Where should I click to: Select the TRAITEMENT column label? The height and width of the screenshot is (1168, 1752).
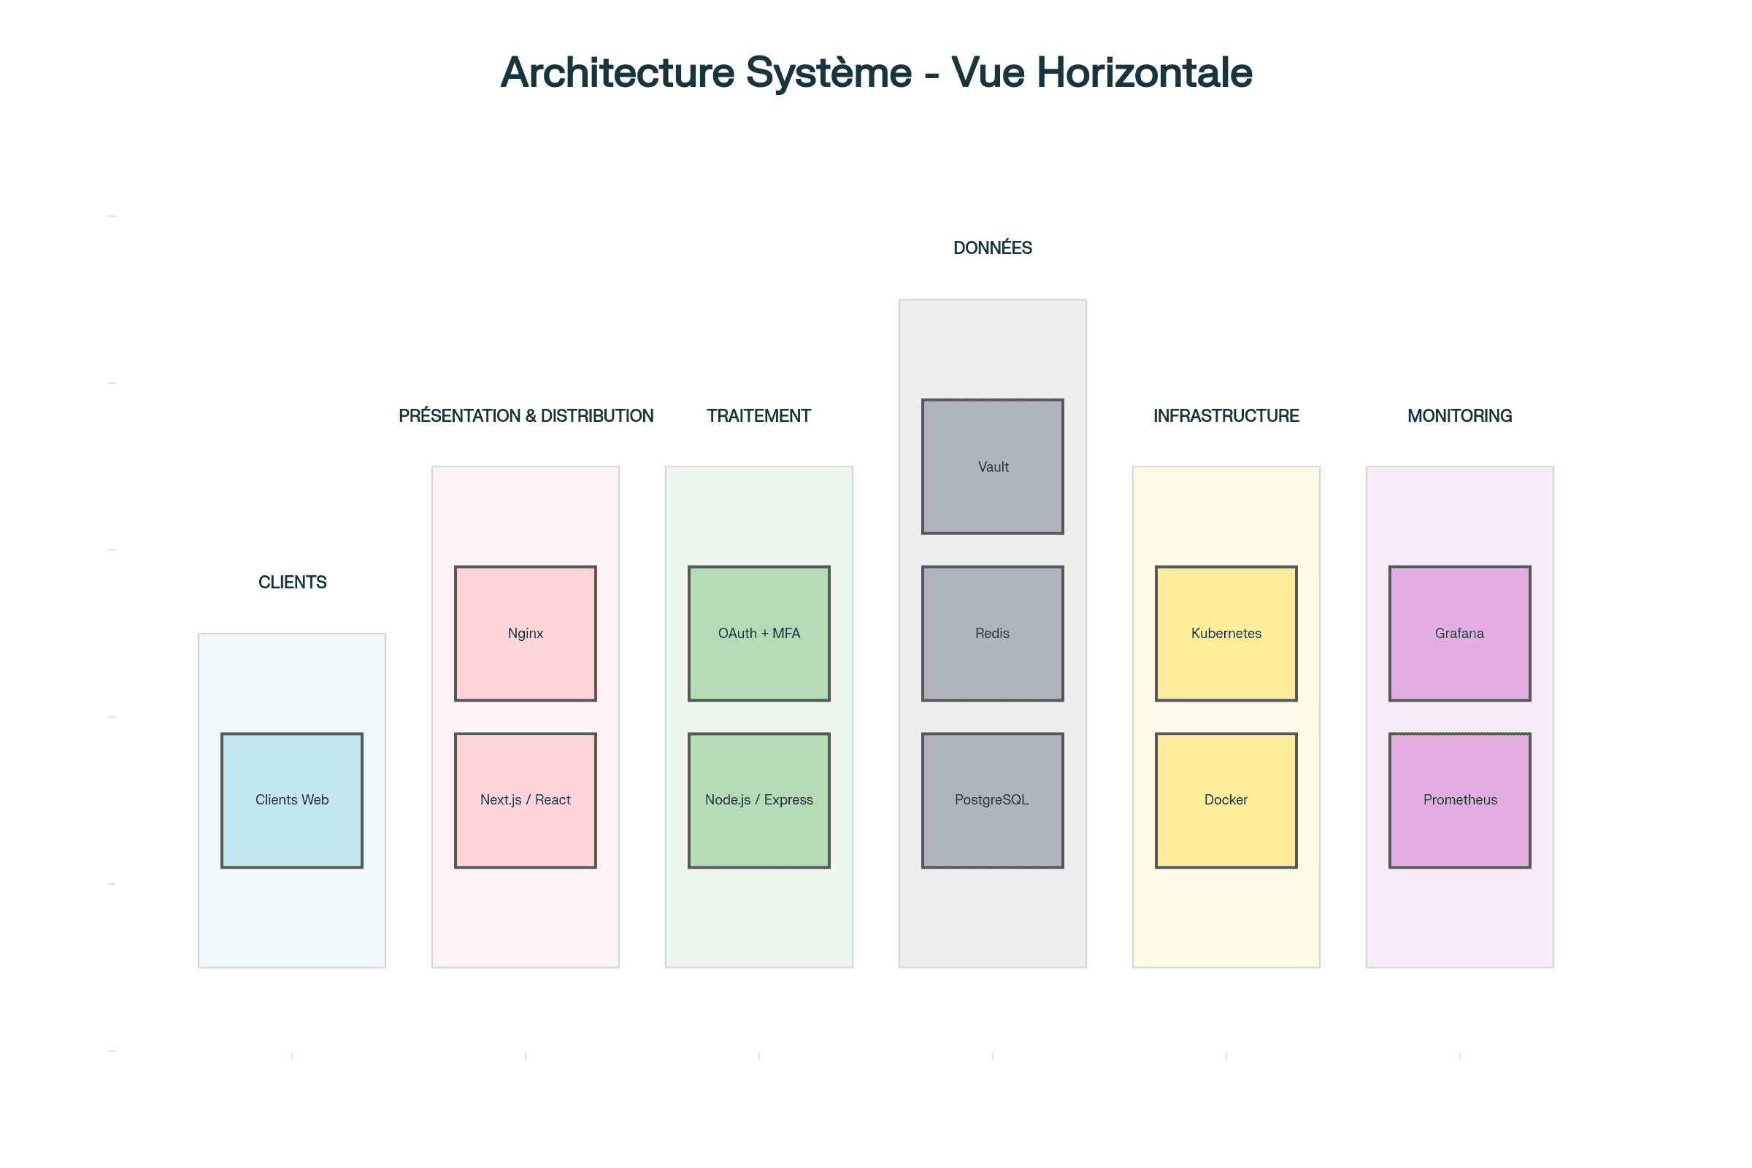(758, 415)
